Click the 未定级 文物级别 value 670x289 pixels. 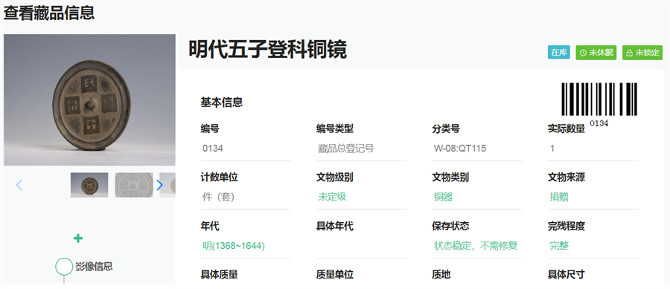point(332,197)
